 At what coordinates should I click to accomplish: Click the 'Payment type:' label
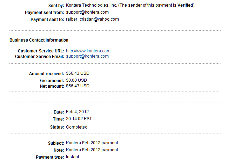[x=50, y=157]
